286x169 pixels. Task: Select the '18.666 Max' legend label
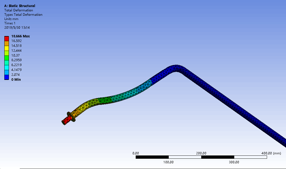[20, 36]
